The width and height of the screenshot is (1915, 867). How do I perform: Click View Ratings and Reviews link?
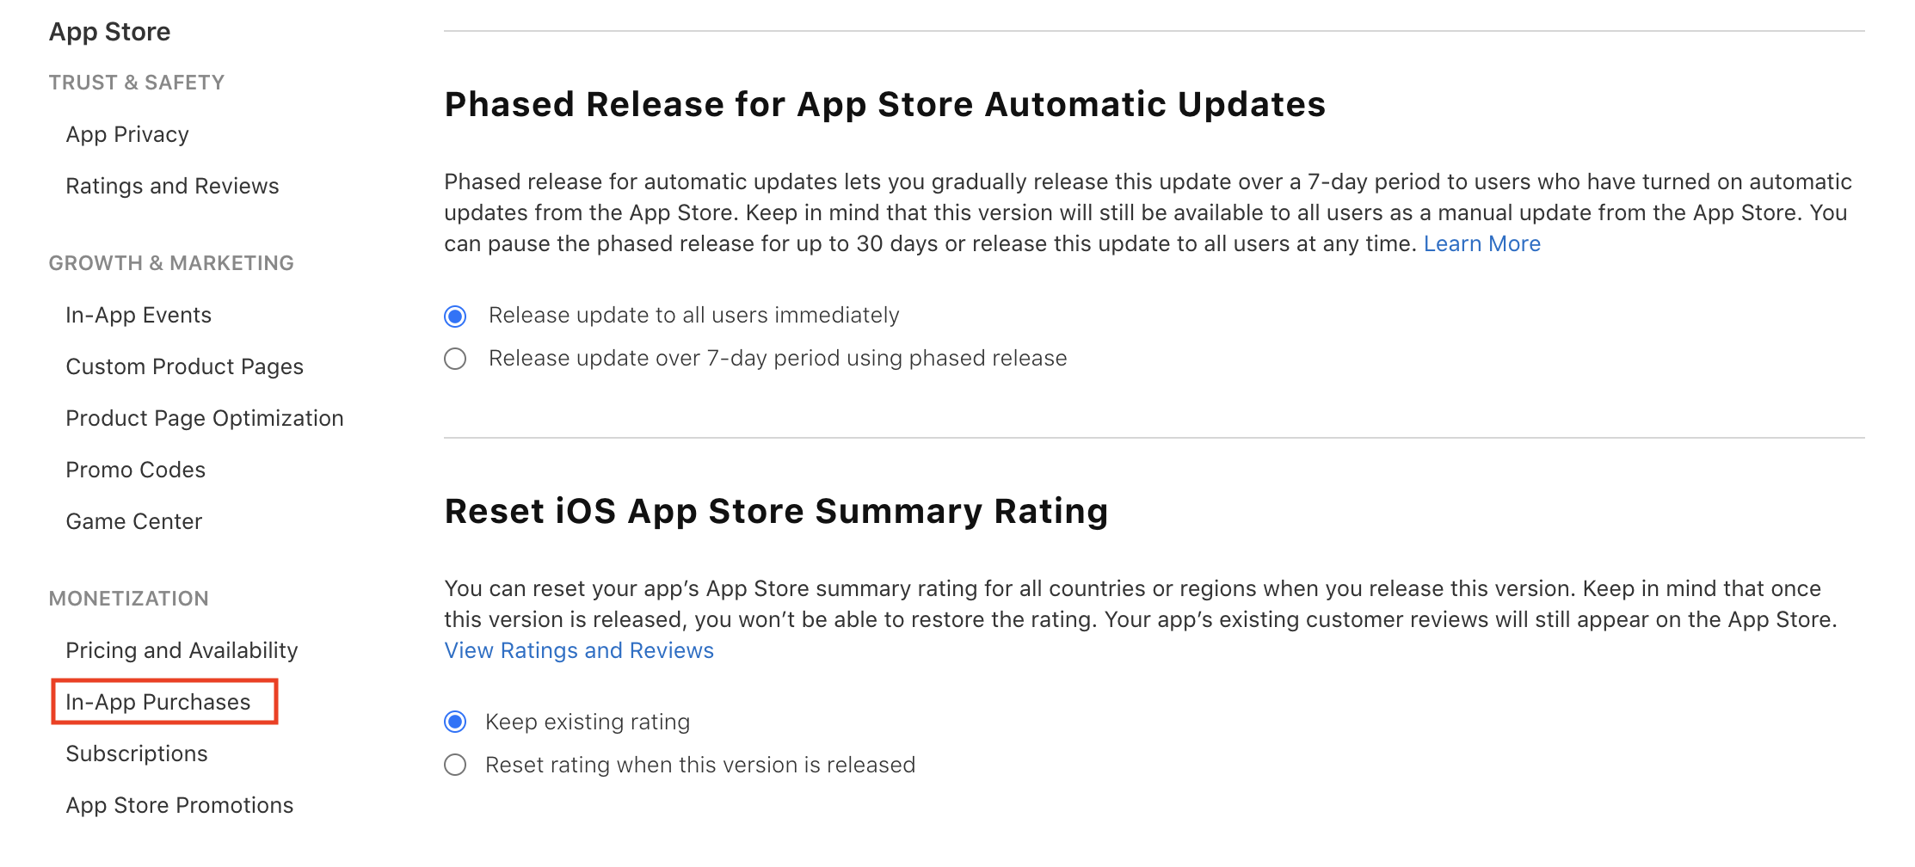tap(579, 650)
